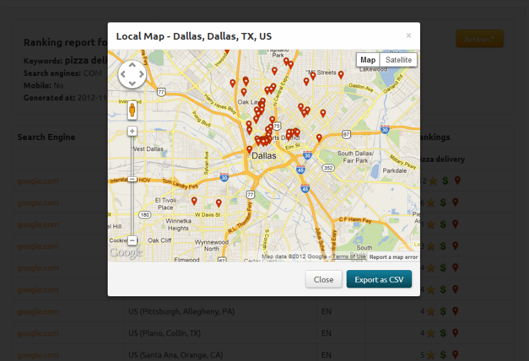Click the star icon beside ranking 6
The height and width of the screenshot is (361, 529).
click(431, 203)
